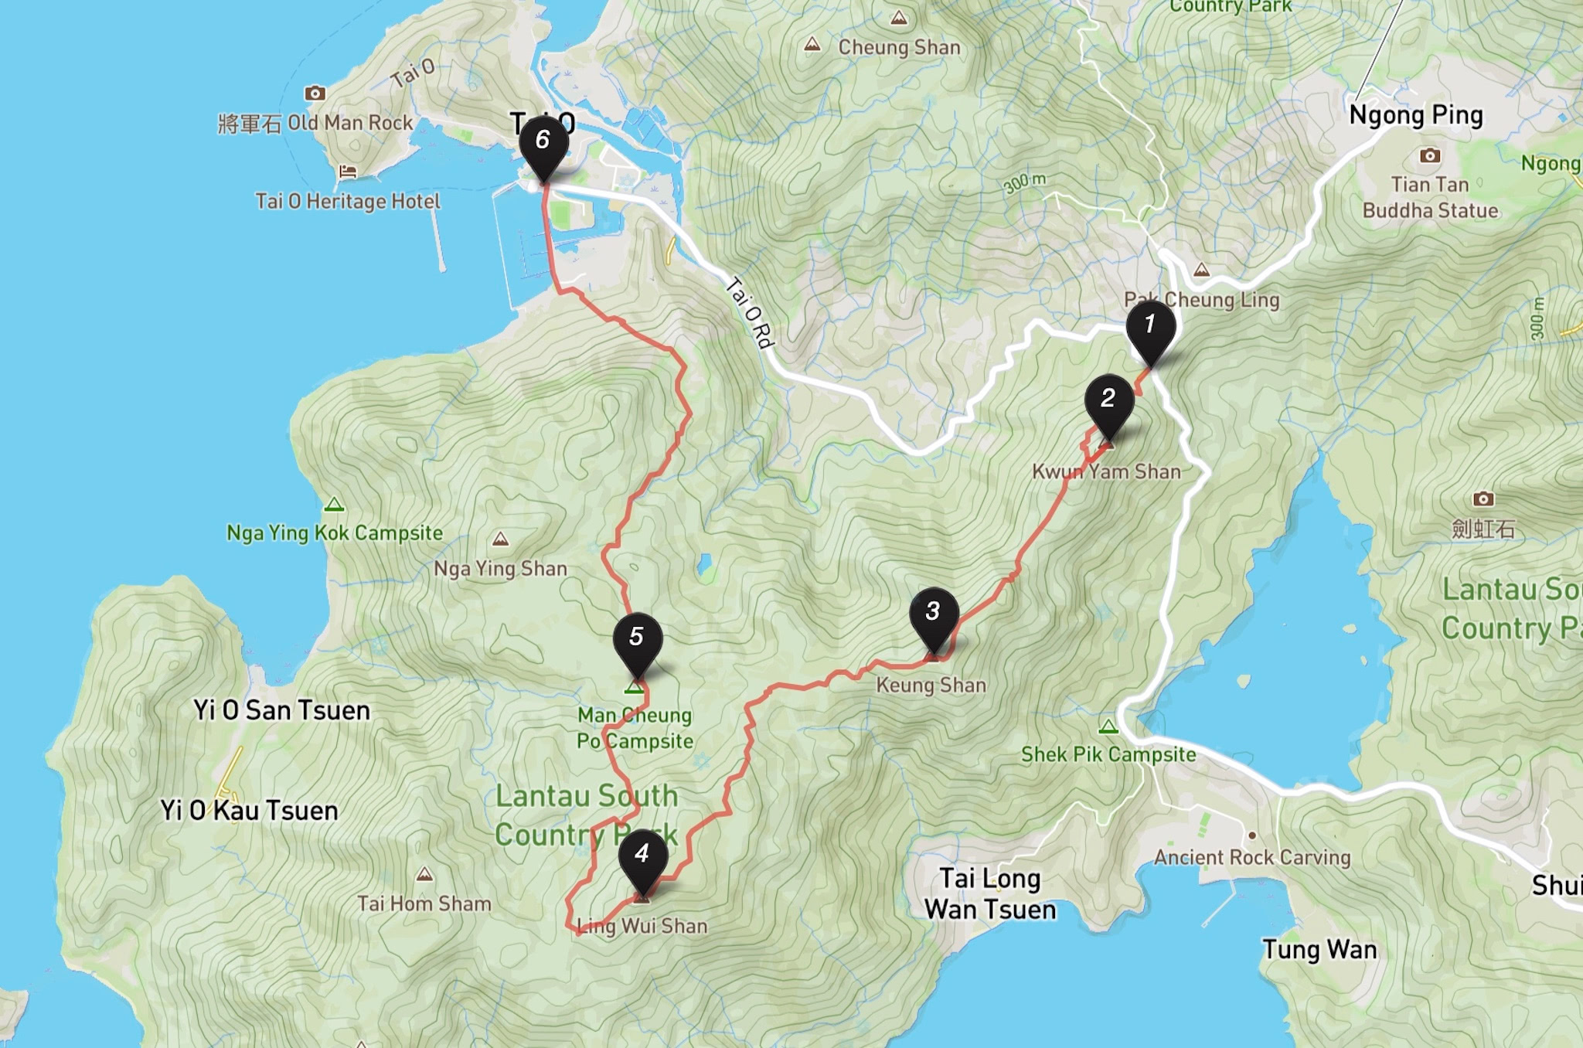Click the Nga Ying Kok Campsite tent icon
1583x1048 pixels.
[x=334, y=505]
